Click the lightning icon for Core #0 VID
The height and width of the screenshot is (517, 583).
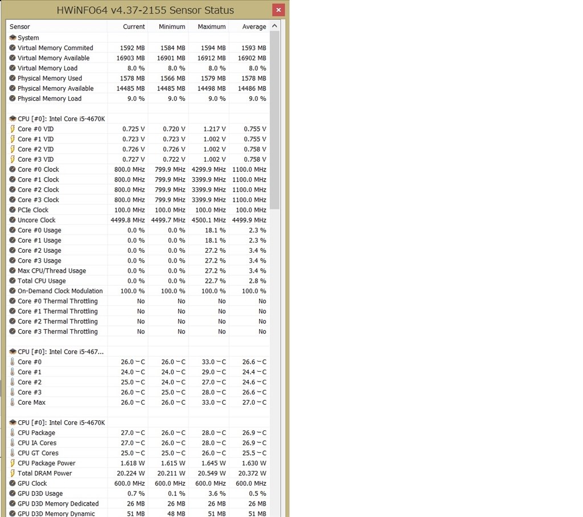[x=13, y=129]
